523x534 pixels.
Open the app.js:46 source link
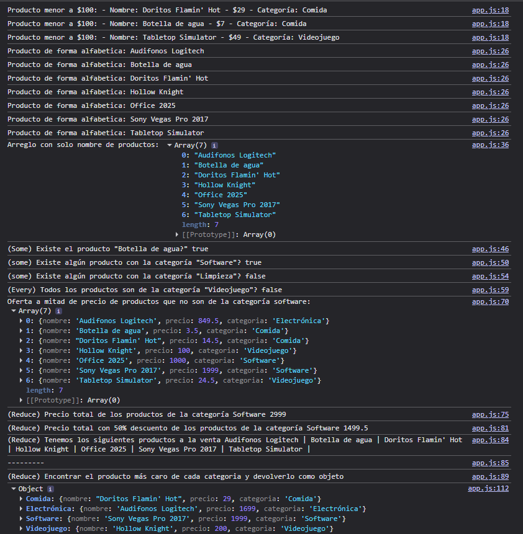tap(490, 249)
